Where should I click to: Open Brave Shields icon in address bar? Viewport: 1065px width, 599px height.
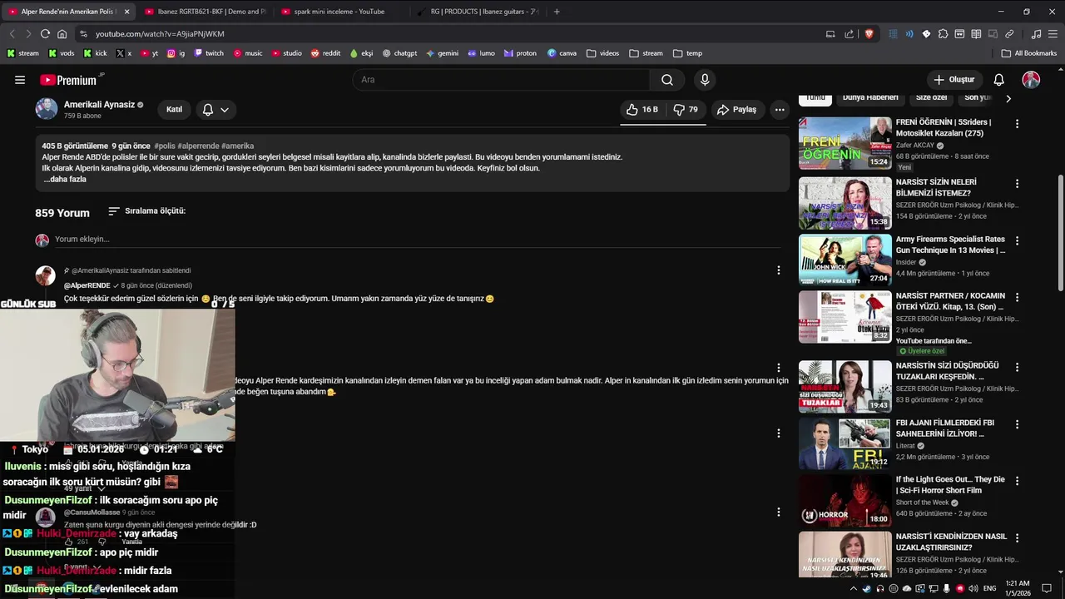point(869,34)
